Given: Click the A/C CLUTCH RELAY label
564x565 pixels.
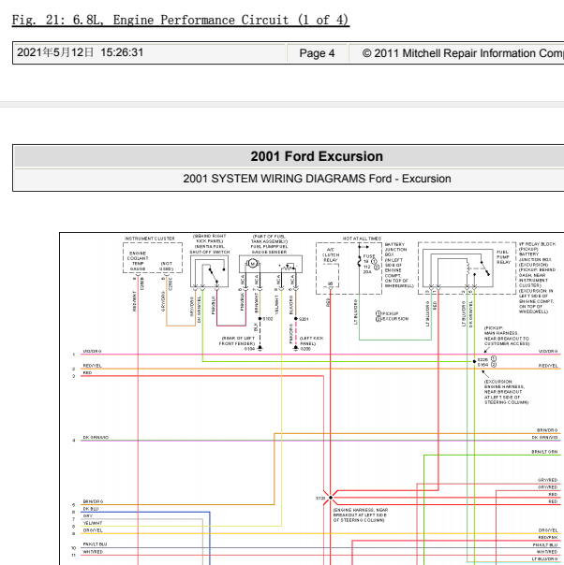Looking at the screenshot, I should tap(331, 254).
